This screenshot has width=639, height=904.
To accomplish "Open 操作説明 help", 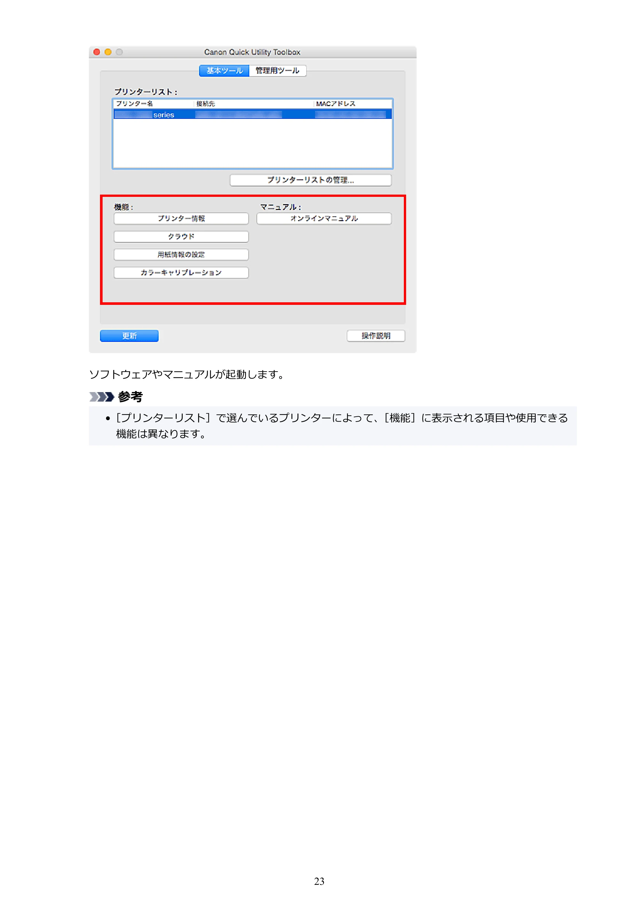I will (376, 336).
